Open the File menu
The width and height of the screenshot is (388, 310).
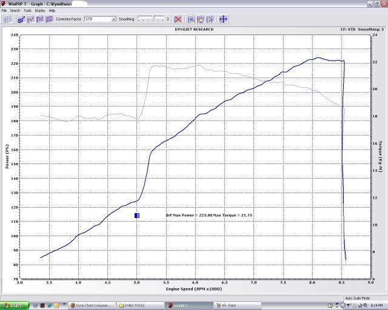click(4, 10)
